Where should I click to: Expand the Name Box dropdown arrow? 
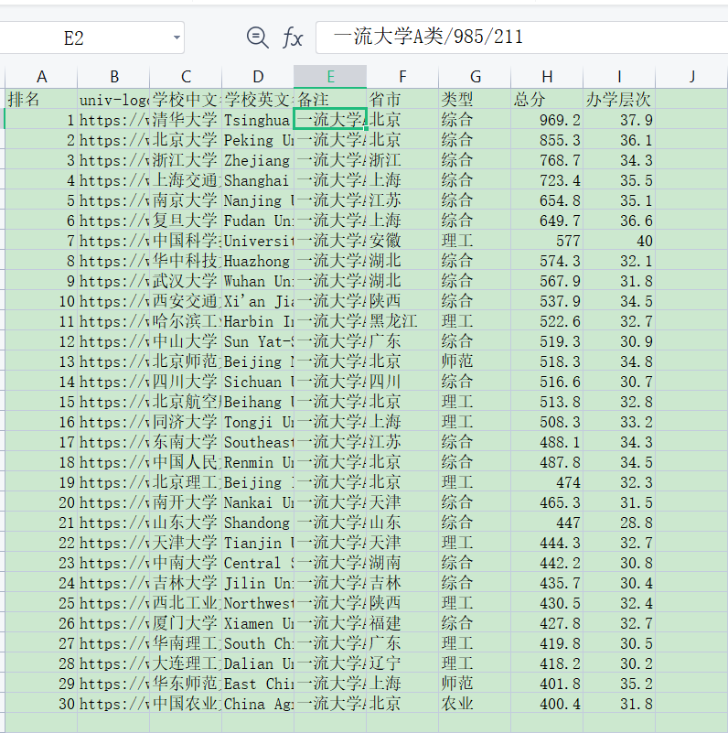[x=177, y=38]
